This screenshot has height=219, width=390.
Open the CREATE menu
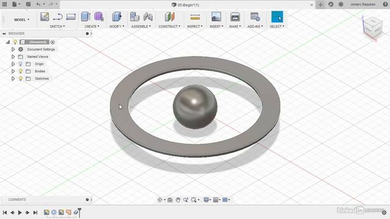(x=92, y=26)
